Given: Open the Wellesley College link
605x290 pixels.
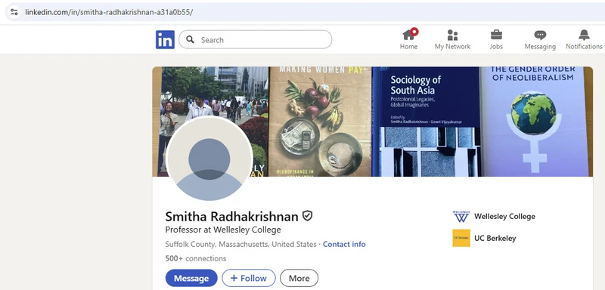Looking at the screenshot, I should 504,217.
